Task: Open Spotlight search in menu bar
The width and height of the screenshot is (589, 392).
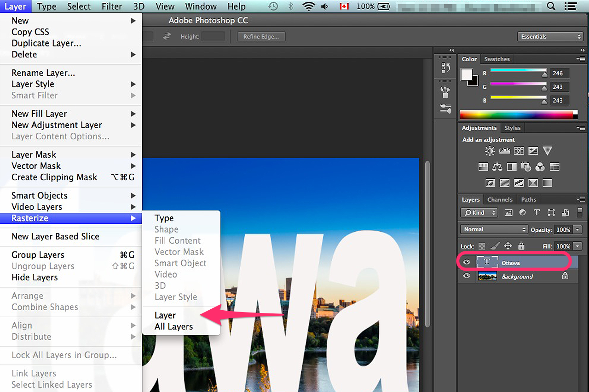Action: point(551,6)
